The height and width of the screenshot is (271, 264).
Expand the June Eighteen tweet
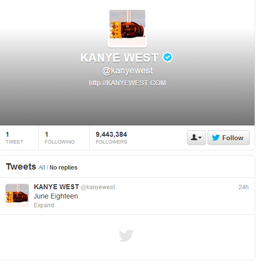(x=44, y=205)
